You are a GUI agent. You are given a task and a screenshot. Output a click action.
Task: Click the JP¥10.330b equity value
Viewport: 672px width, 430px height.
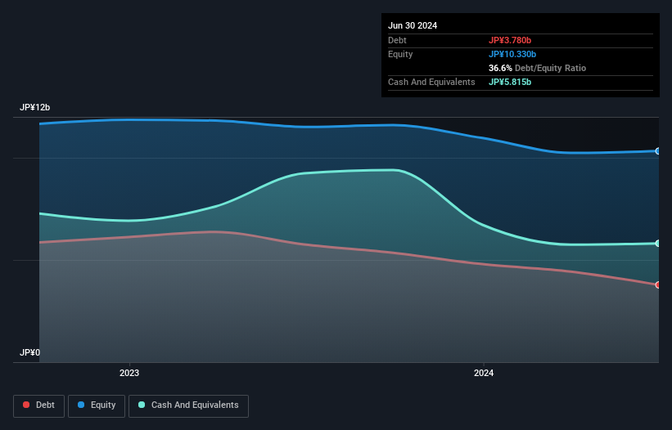[x=512, y=54]
